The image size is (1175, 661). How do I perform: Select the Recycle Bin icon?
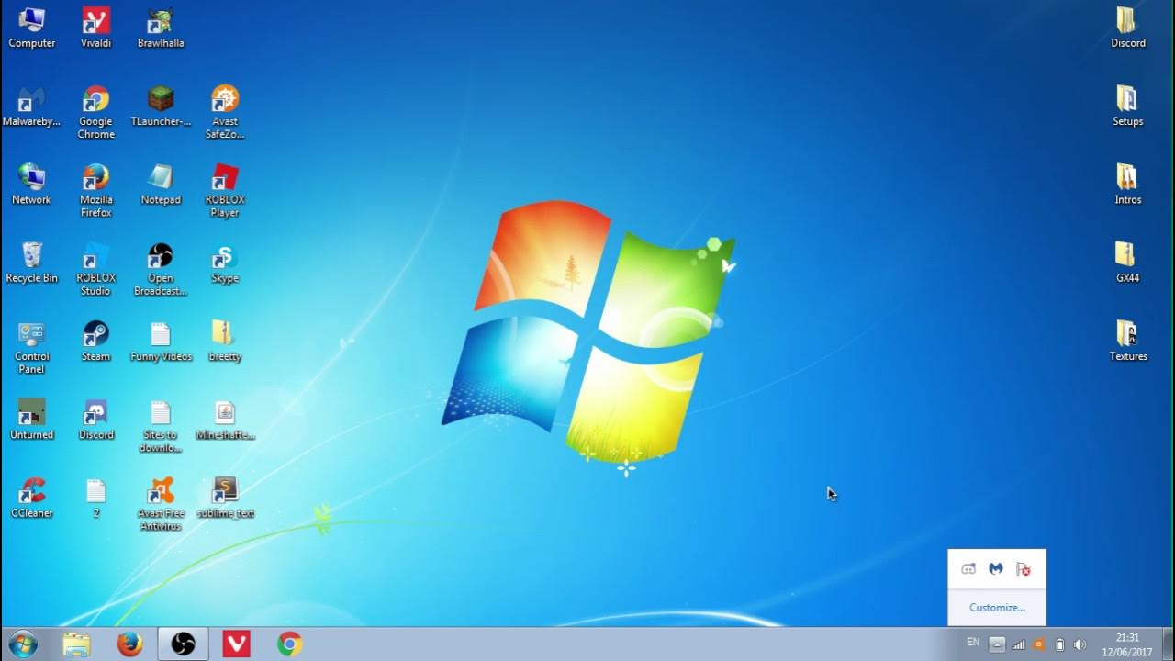click(x=31, y=263)
